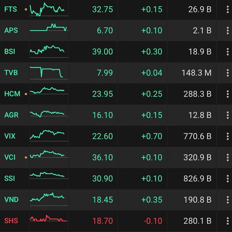Click the FTS sparkline chart

pos(48,9)
